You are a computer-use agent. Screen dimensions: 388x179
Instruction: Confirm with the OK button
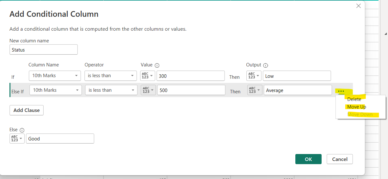tap(308, 159)
